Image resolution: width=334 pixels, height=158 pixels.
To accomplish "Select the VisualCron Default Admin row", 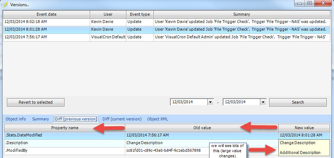I will [x=108, y=37].
